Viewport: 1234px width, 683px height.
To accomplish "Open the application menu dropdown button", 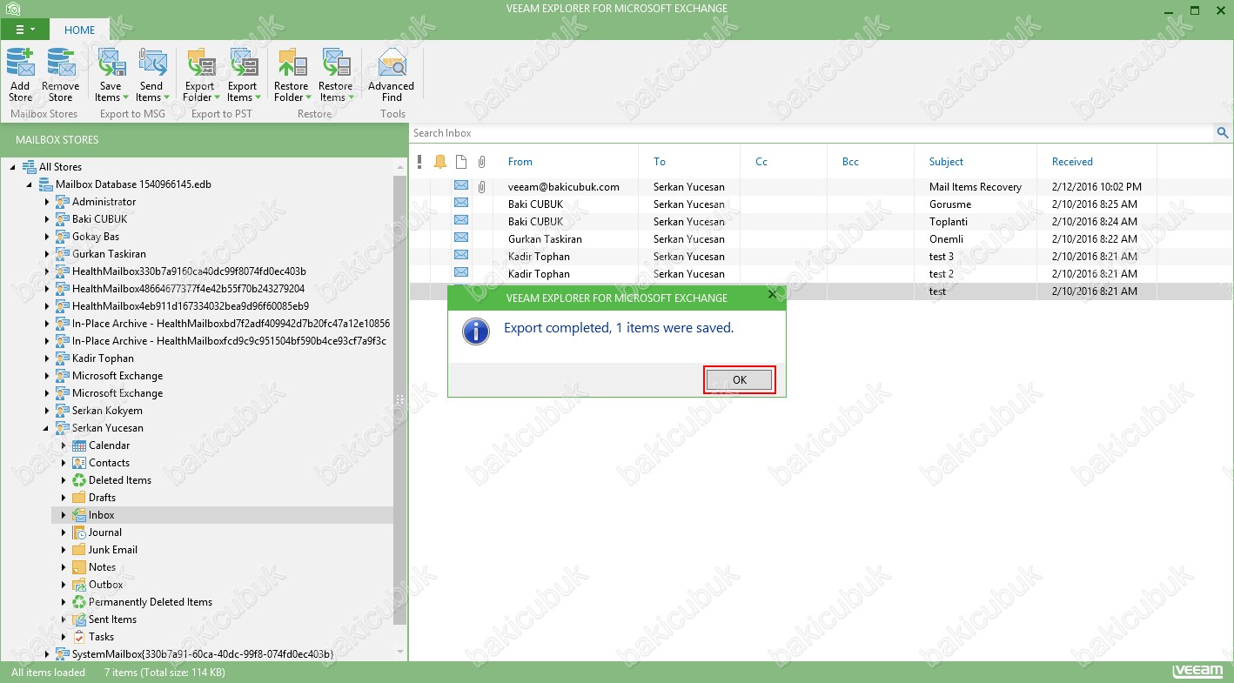I will pos(25,30).
